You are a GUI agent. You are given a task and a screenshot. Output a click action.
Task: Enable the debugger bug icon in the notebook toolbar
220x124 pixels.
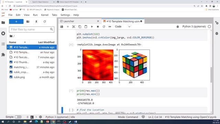178,27
